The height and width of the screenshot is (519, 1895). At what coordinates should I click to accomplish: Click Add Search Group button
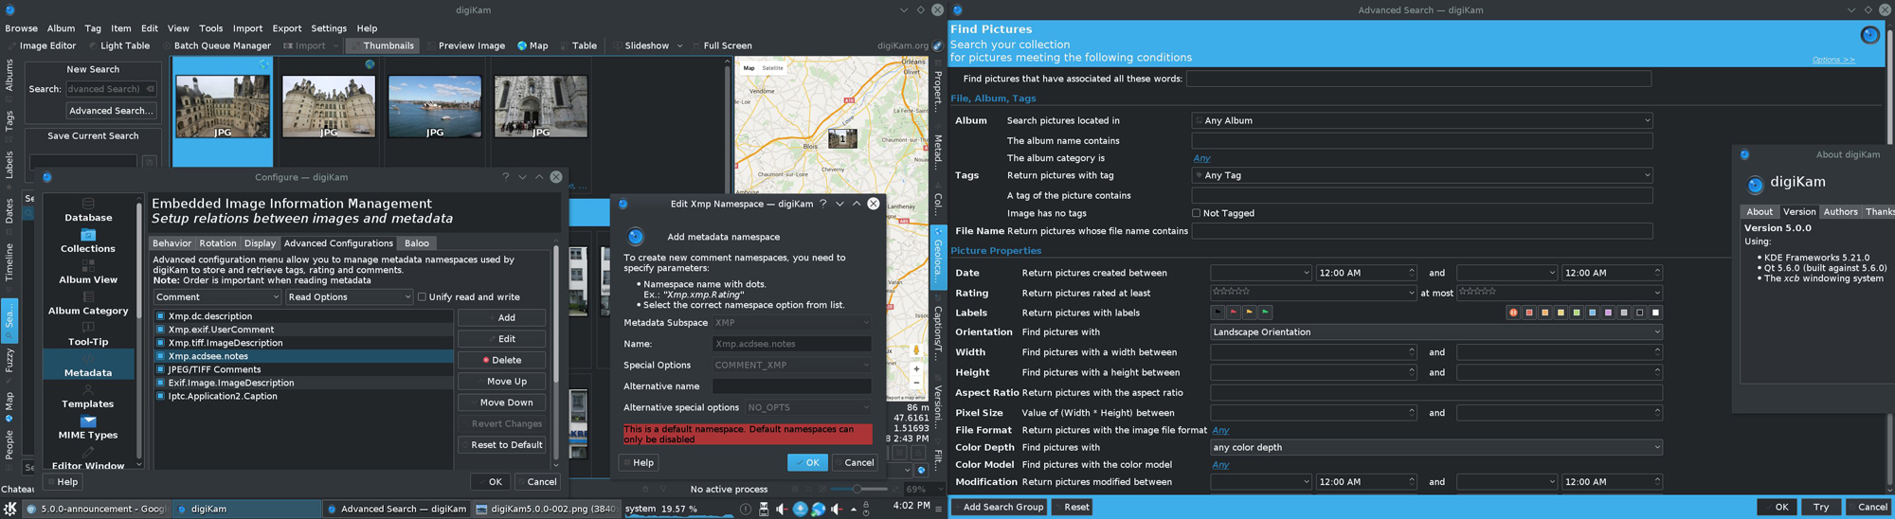(x=999, y=507)
